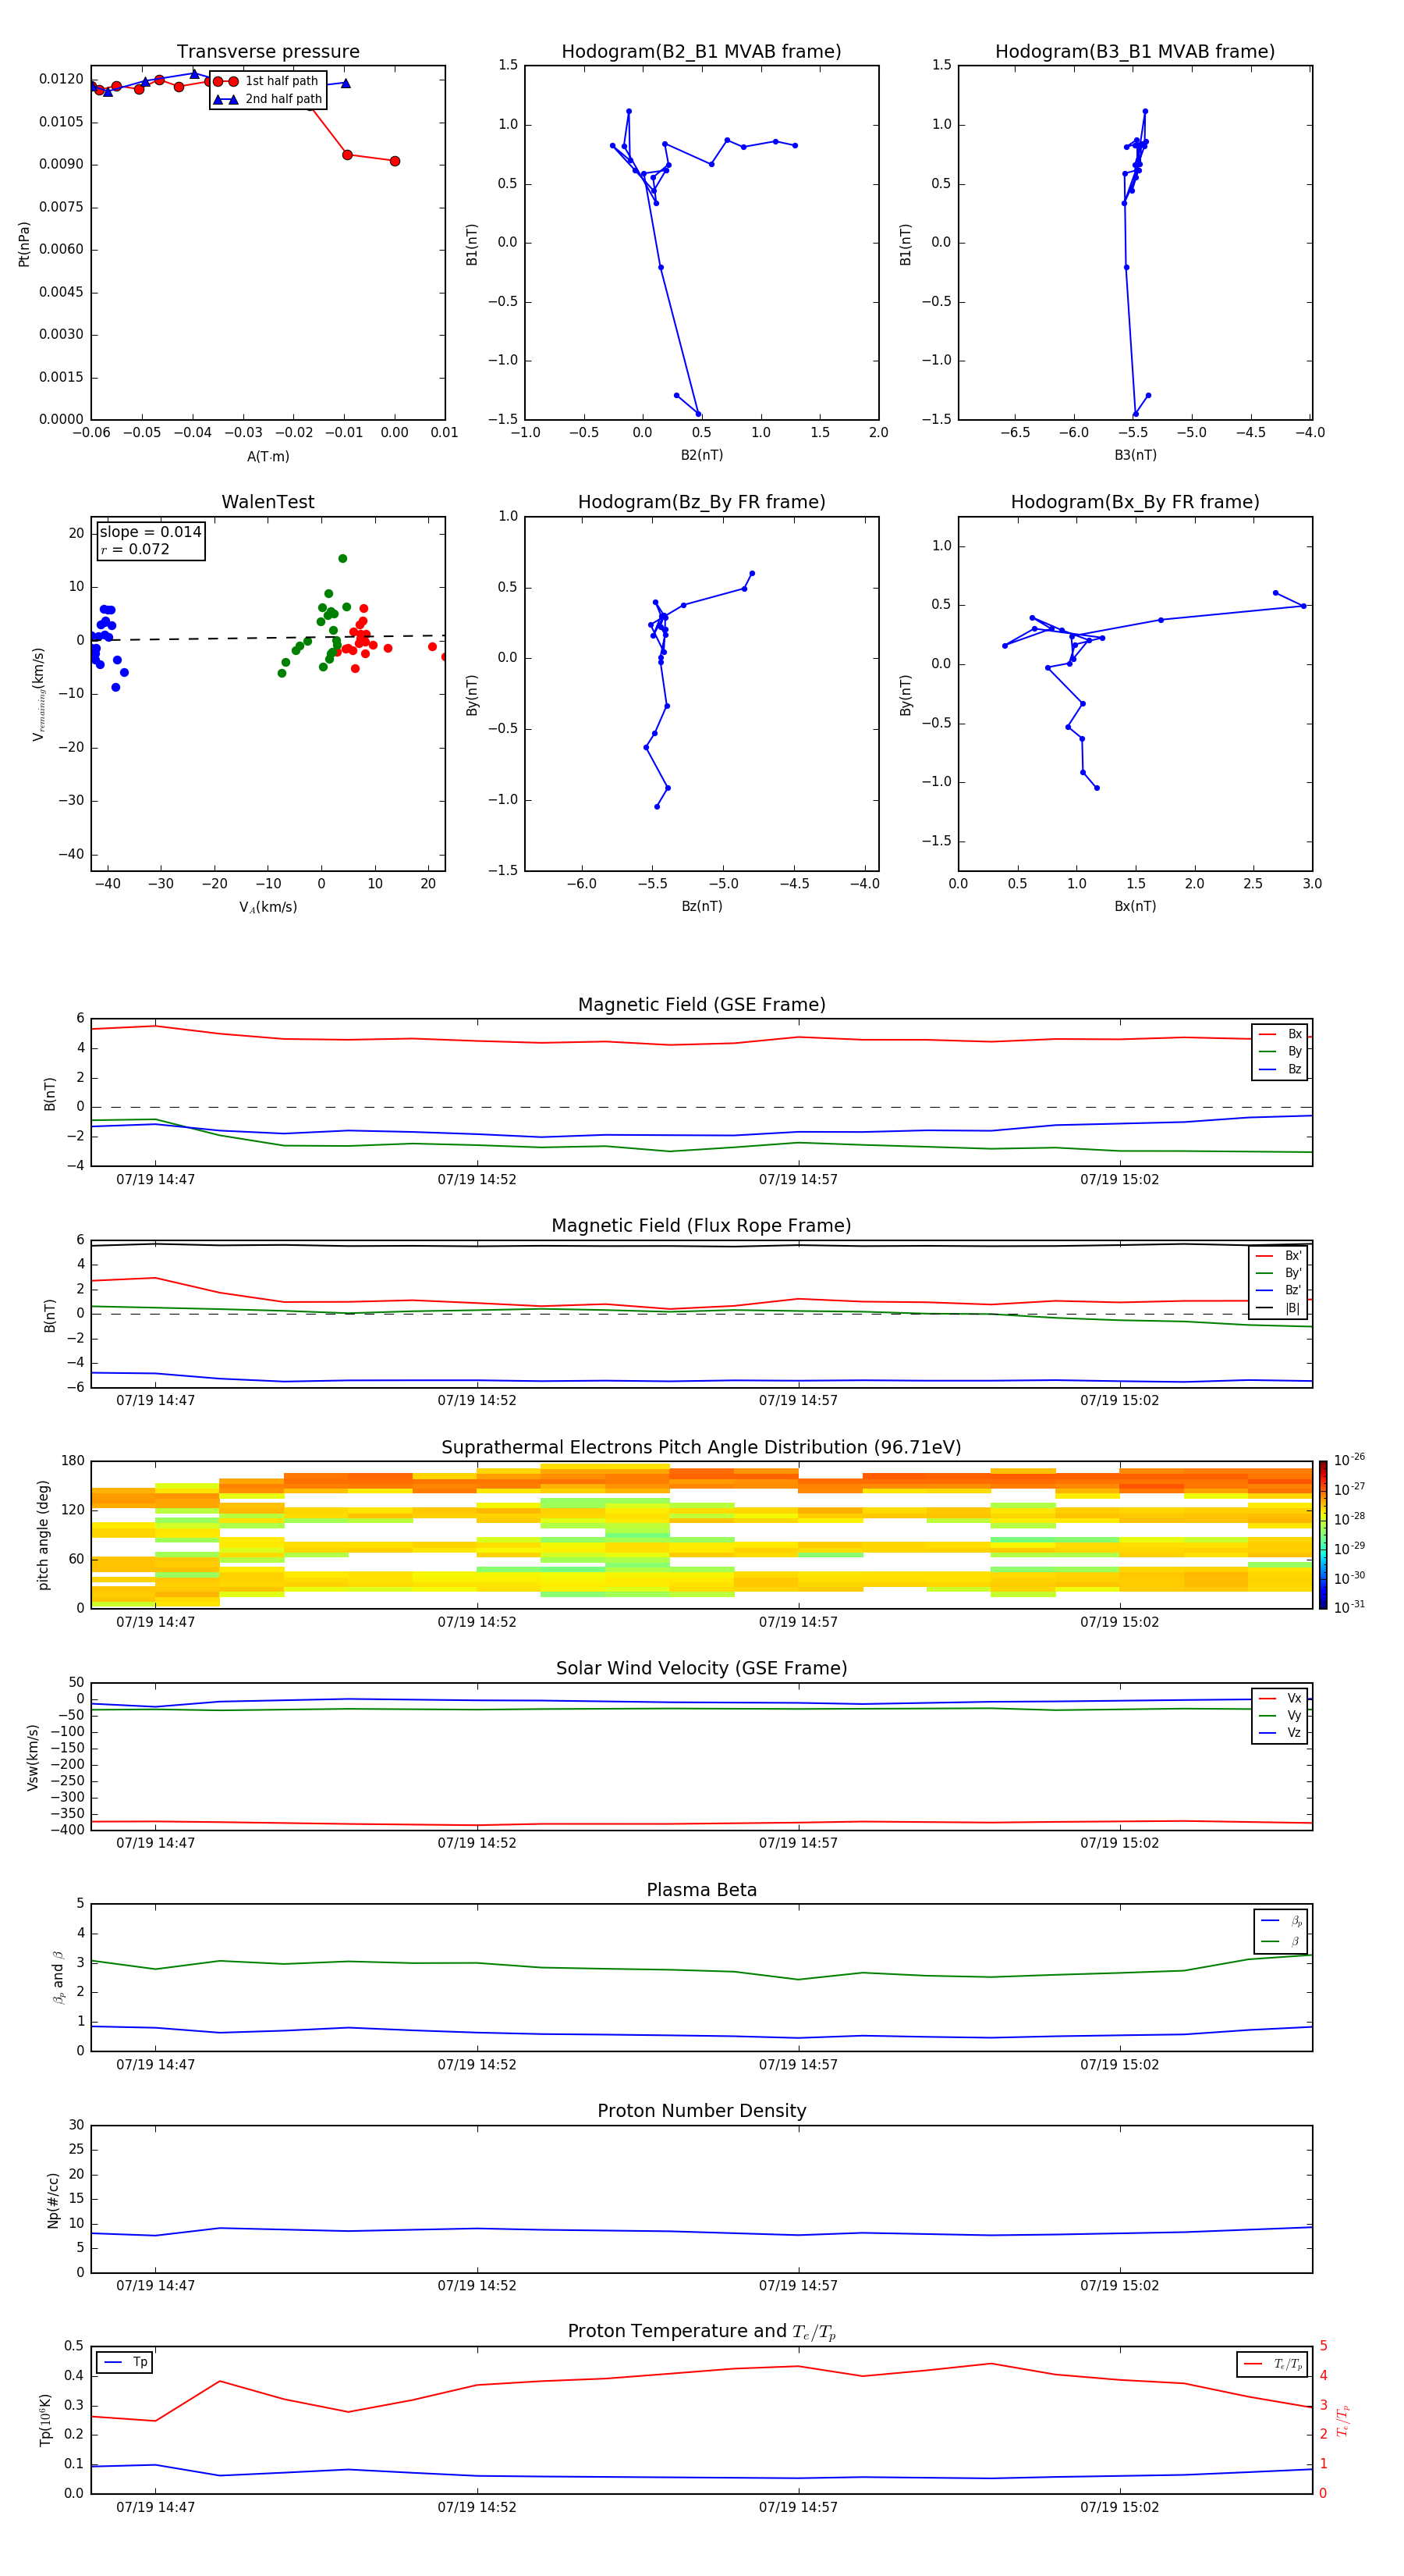The width and height of the screenshot is (1404, 2576).
Task: Select 'Bz' entry in GSE magnetic field legend
Action: tap(1280, 1070)
